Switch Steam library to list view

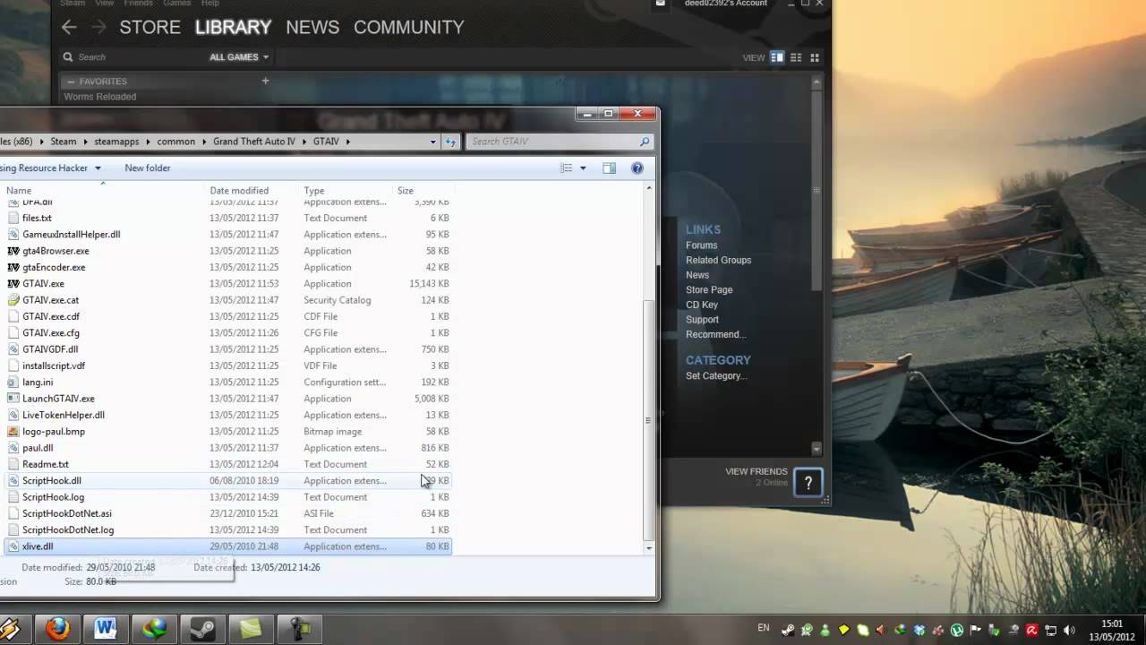pyautogui.click(x=796, y=57)
